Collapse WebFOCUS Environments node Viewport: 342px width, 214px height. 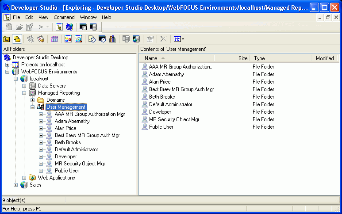tap(7, 72)
